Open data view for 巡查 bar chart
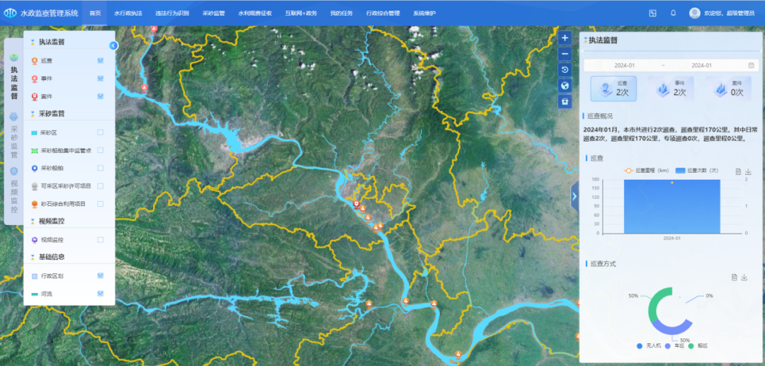The image size is (765, 366). pos(737,171)
